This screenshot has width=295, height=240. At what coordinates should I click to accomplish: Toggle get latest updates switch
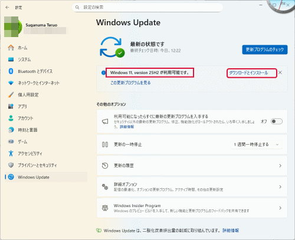pos(277,122)
